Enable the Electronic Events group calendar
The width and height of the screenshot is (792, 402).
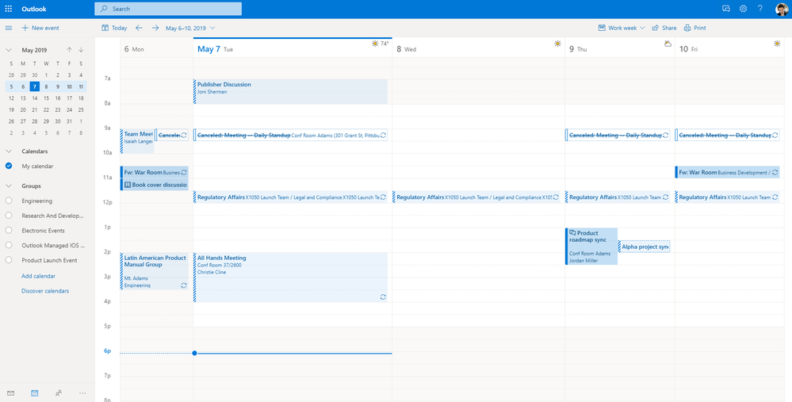pos(9,230)
